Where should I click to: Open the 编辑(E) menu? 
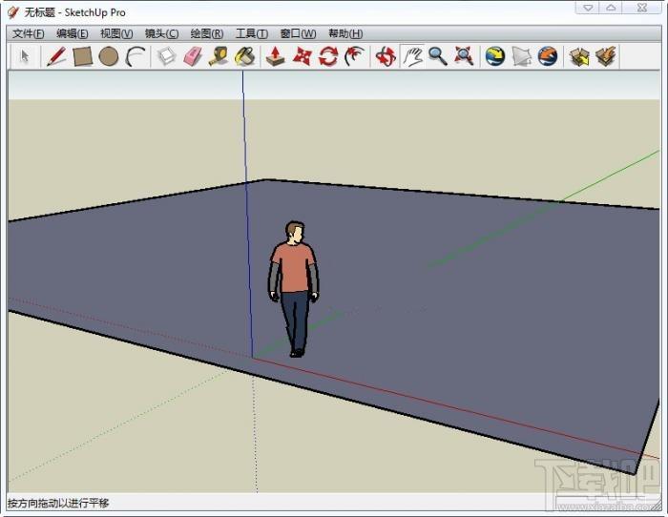point(72,33)
